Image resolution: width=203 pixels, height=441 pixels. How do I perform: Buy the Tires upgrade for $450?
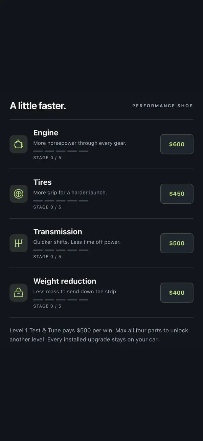[177, 194]
